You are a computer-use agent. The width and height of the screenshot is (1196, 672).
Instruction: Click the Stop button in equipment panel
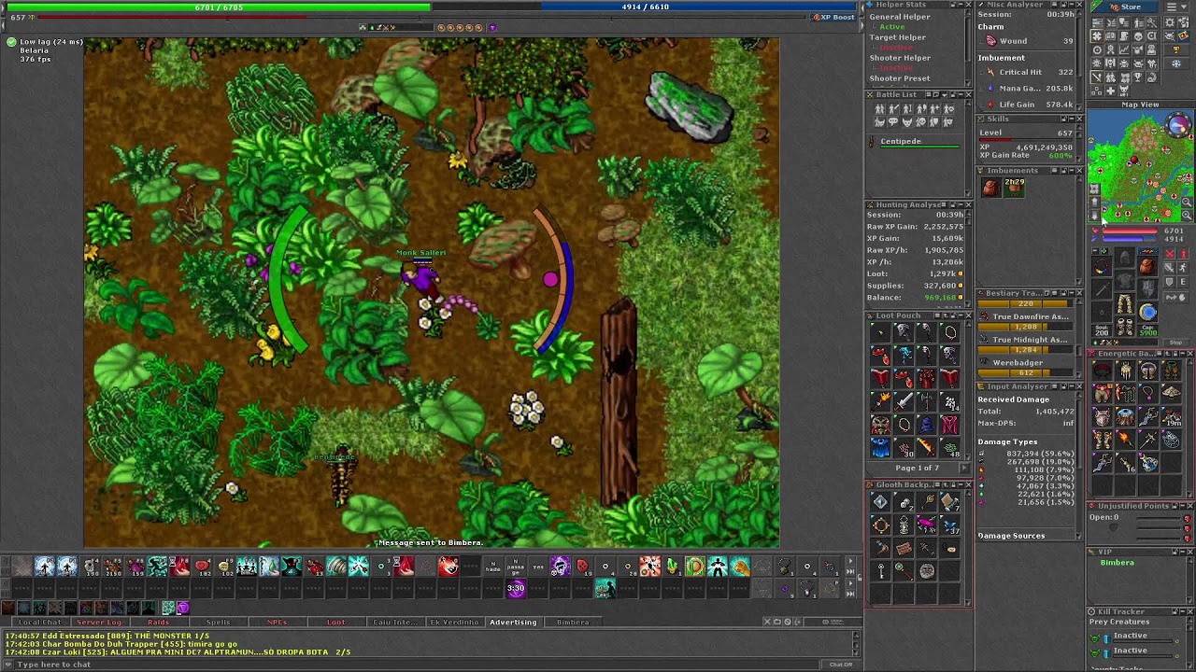(x=1175, y=343)
